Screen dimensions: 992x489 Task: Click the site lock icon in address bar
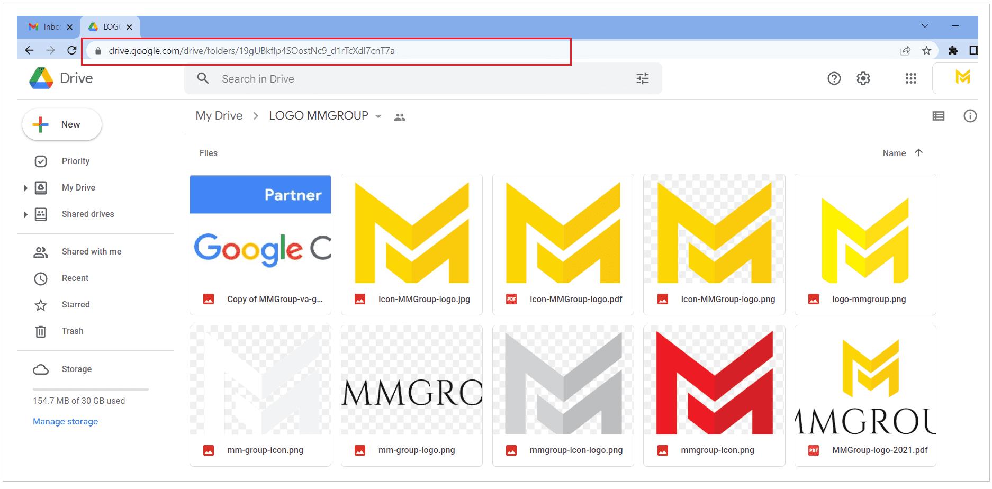click(x=97, y=51)
